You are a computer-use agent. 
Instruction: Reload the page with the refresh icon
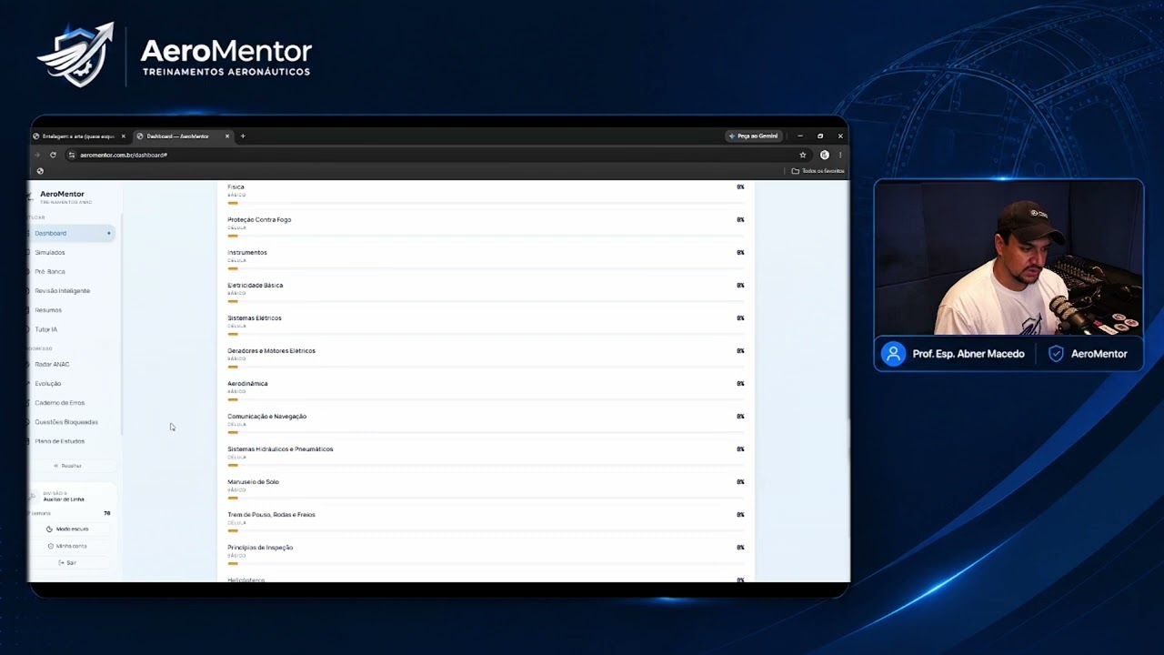pos(53,155)
